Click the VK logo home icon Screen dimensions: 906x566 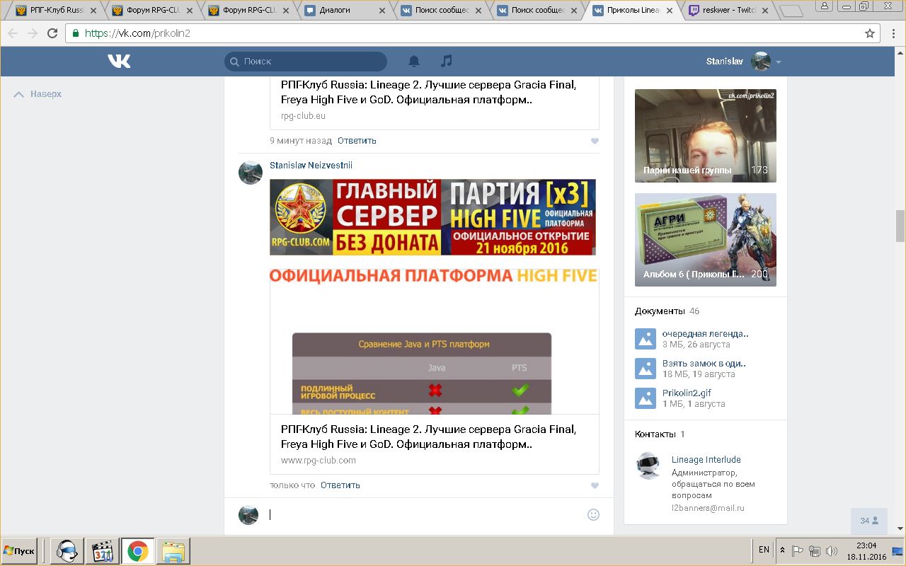[119, 62]
